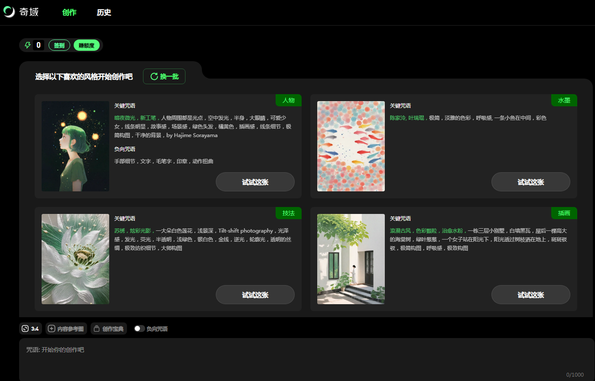This screenshot has width=595, height=381.
Task: Open the 3:4 aspect ratio selector
Action: click(x=30, y=328)
